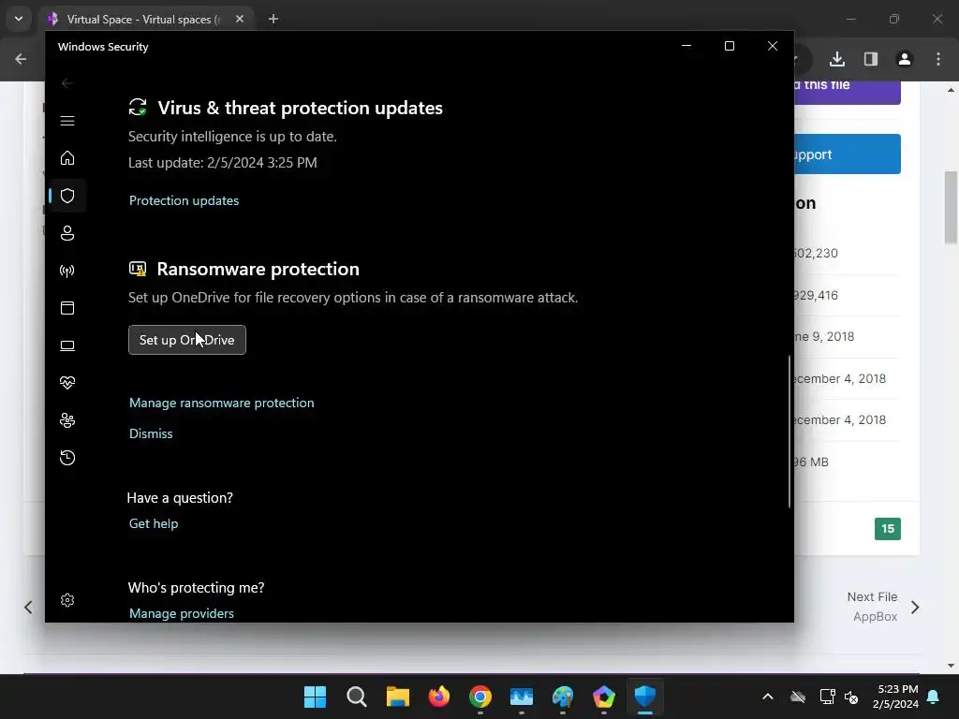Viewport: 959px width, 719px height.
Task: Toggle Chrome side panel icon
Action: (x=871, y=59)
